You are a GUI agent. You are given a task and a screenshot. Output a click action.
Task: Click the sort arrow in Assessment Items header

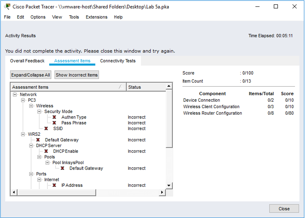[x=121, y=87]
